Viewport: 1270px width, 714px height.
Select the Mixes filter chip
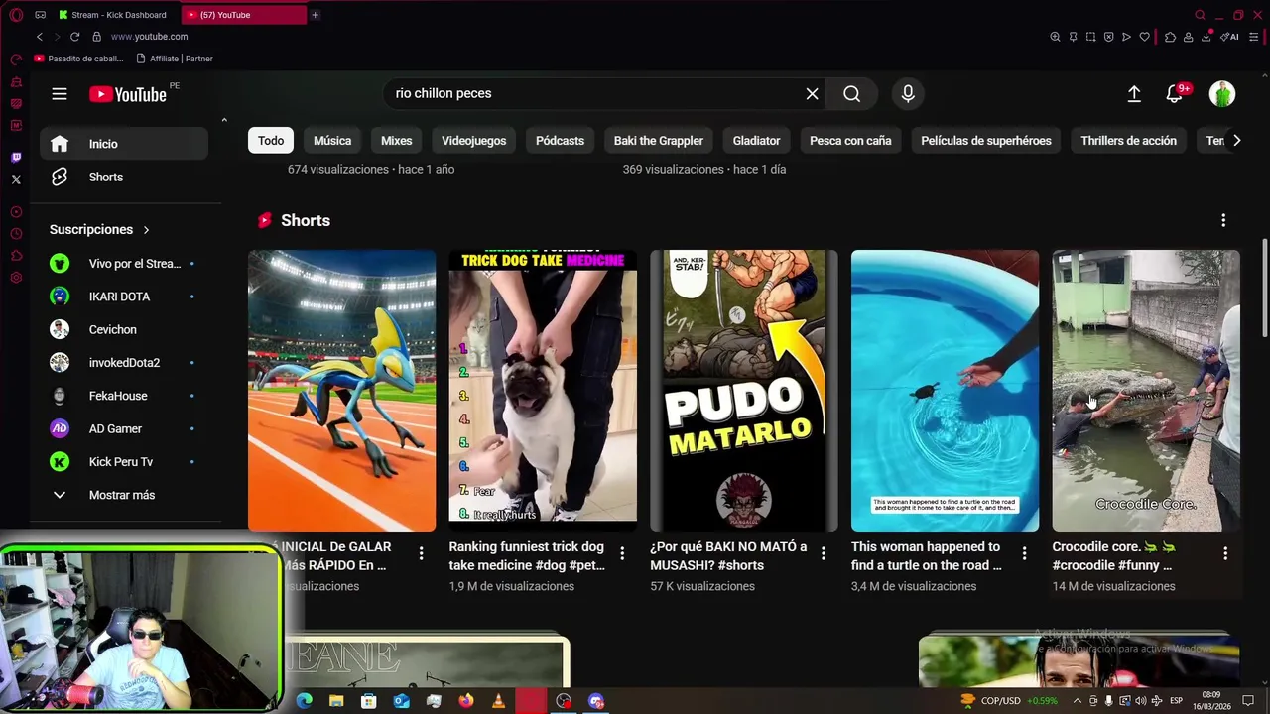(x=396, y=141)
